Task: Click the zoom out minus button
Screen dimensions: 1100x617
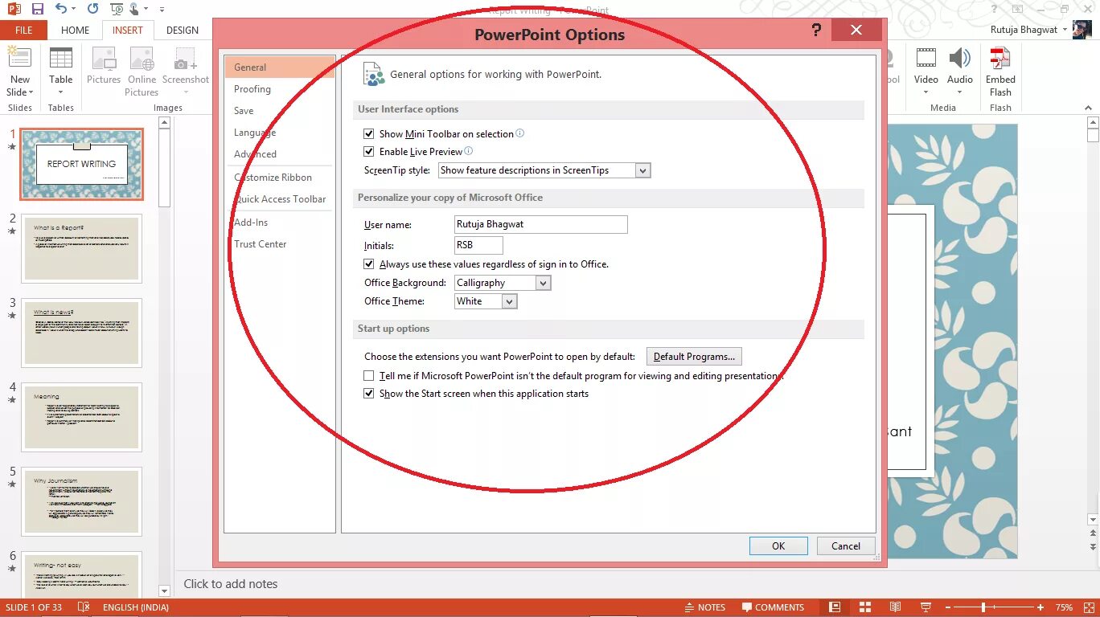Action: (x=949, y=607)
